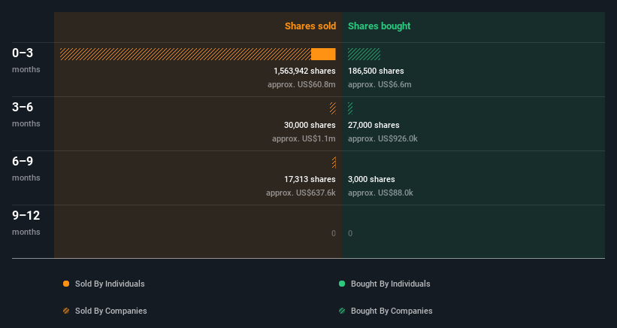This screenshot has height=328, width=617.
Task: Click the zero value in 9–12 months bought
Action: coord(350,233)
